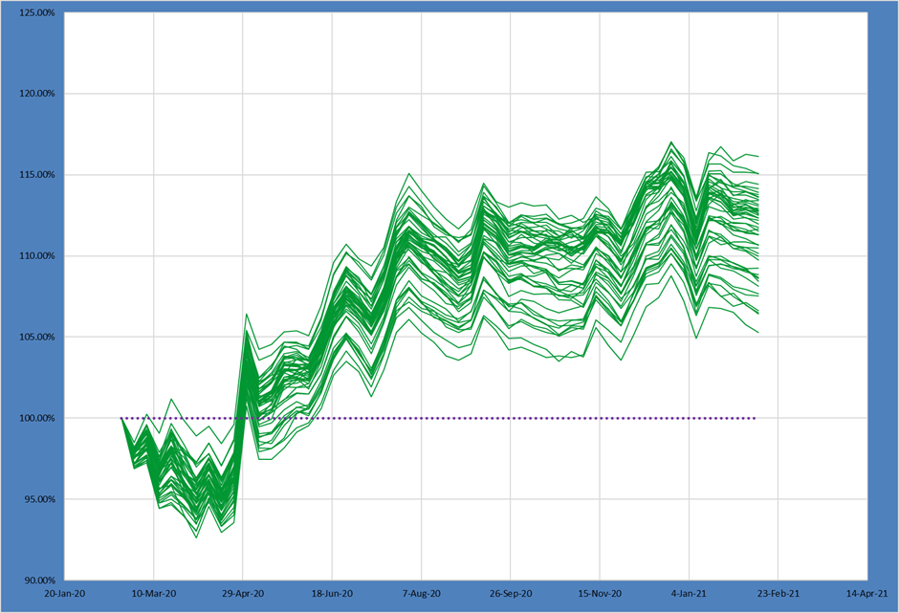Click the 95.00% axis value
Image resolution: width=899 pixels, height=613 pixels.
(x=39, y=499)
